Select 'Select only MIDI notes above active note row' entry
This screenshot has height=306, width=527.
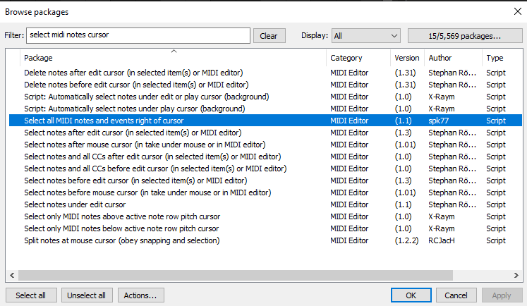pos(121,216)
